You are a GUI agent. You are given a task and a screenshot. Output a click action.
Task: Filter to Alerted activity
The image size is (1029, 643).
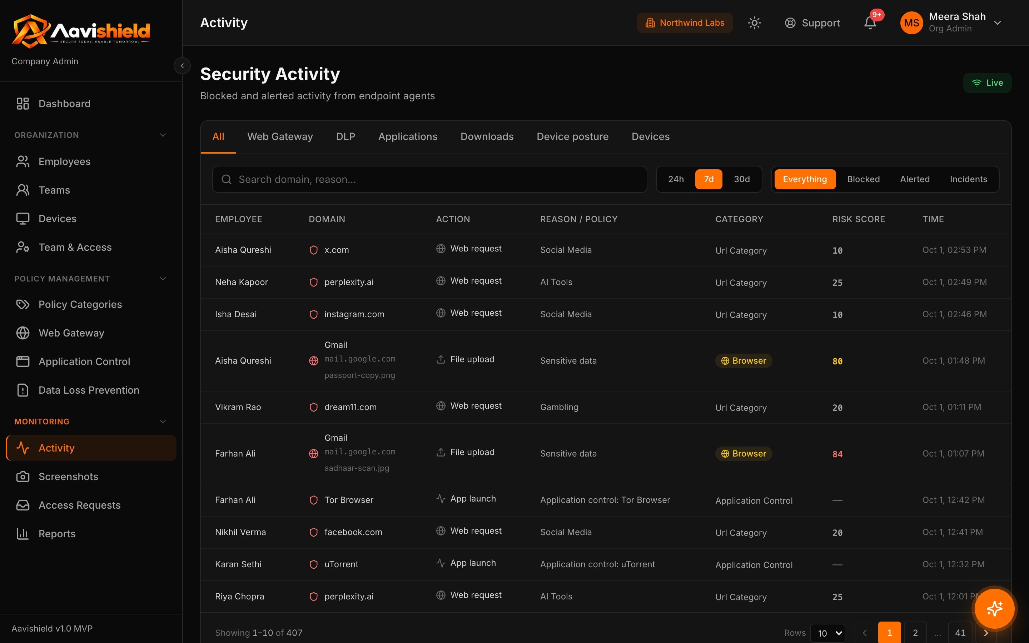[x=915, y=179]
